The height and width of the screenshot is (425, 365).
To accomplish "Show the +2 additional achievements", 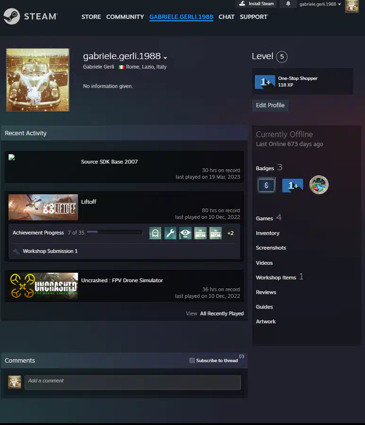I will click(231, 233).
